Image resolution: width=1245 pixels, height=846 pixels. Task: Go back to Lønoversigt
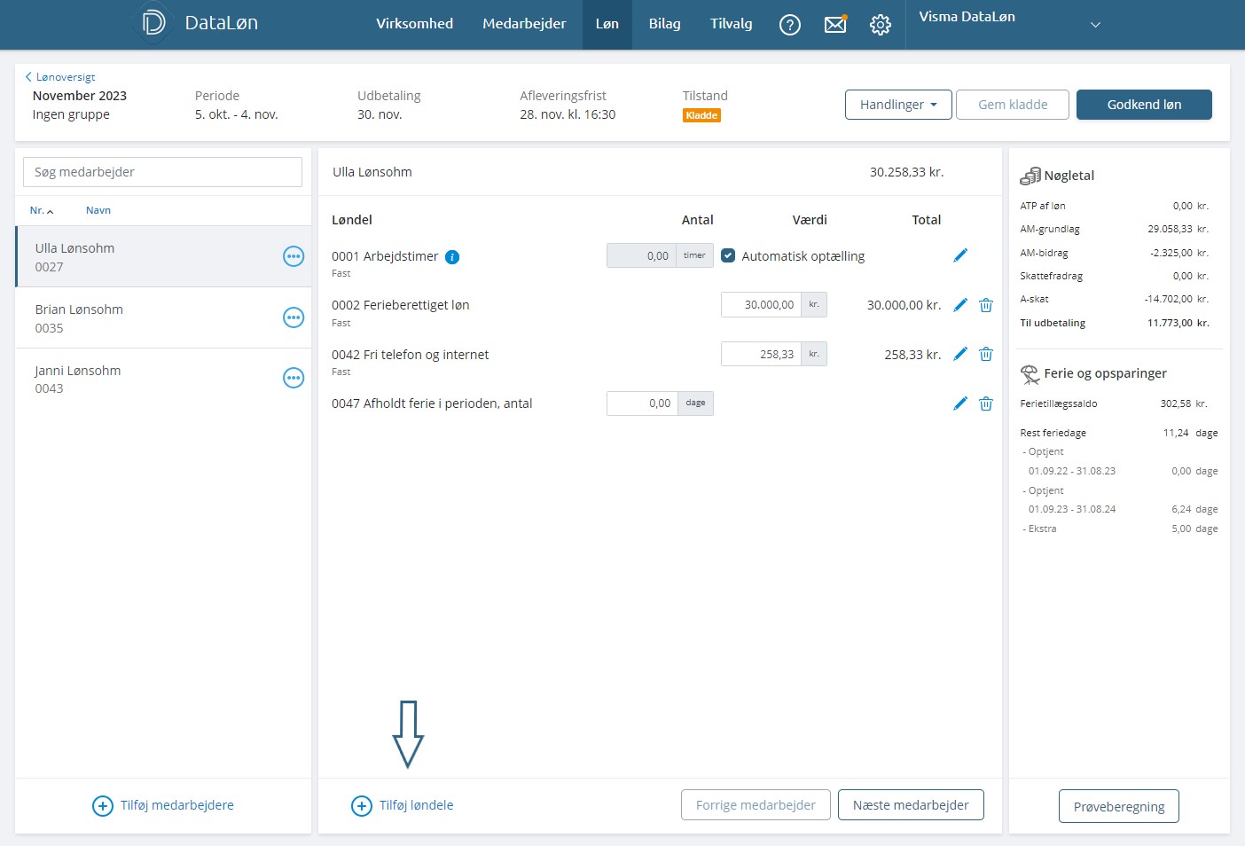[60, 77]
